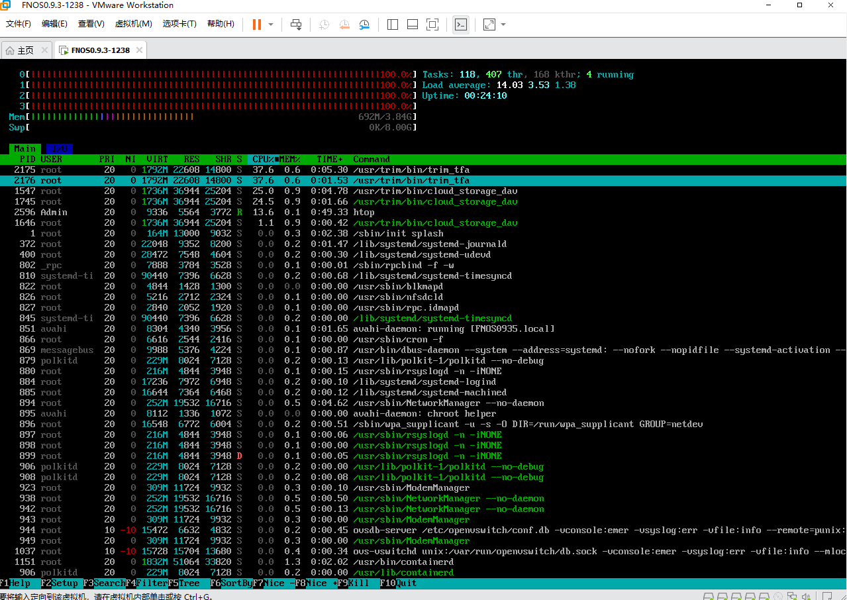847x600 pixels.
Task: Open the power options dropdown arrow
Action: click(x=271, y=25)
